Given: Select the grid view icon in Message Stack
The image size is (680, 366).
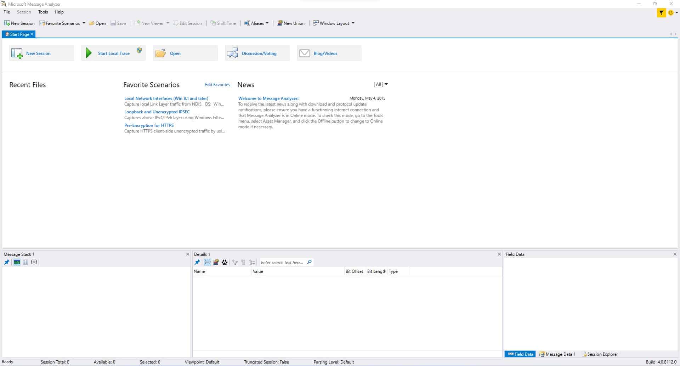Looking at the screenshot, I should point(25,262).
